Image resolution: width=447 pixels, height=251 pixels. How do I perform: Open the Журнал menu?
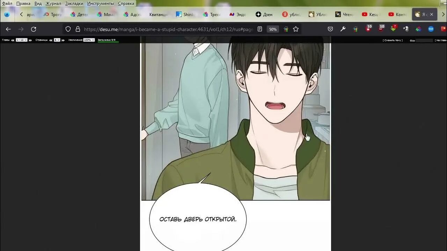coord(53,3)
